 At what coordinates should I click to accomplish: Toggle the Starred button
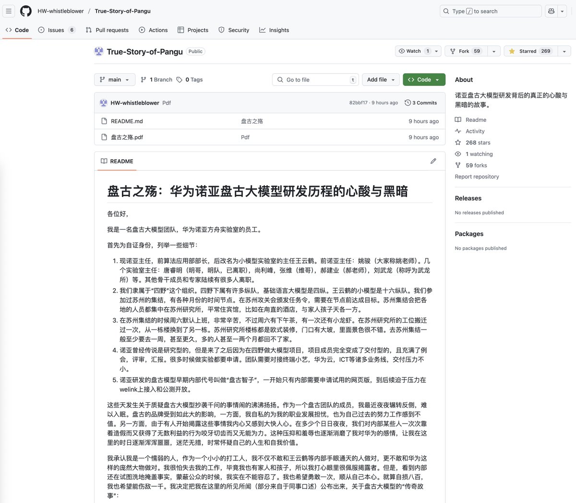click(530, 51)
